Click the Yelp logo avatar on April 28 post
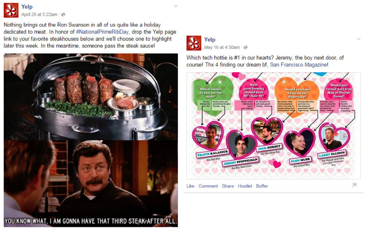Viewport: 366px width, 231px height. pyautogui.click(x=11, y=10)
